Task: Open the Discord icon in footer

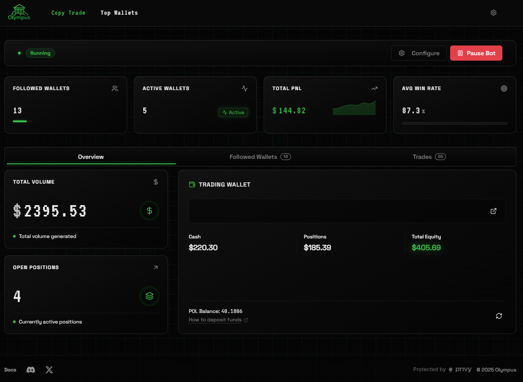Action: pos(31,370)
